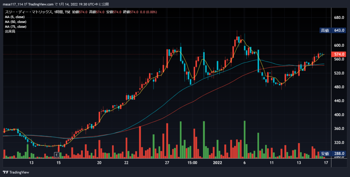The height and width of the screenshot is (177, 350).
Task: Click the 15:00 label on the time axis
Action: pyautogui.click(x=192, y=163)
